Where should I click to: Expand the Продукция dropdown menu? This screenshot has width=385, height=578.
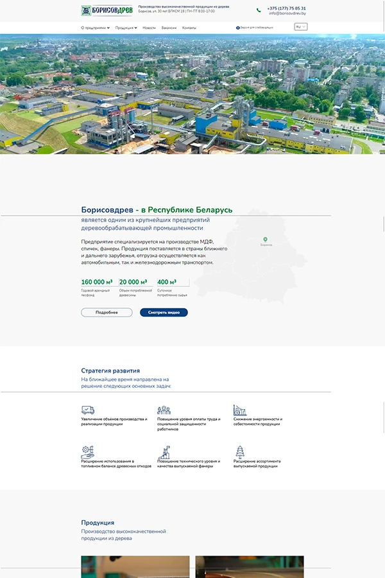(126, 28)
